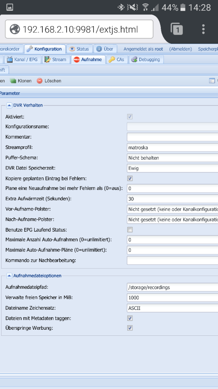
Task: Click the Debugging gears icon
Action: 134,60
